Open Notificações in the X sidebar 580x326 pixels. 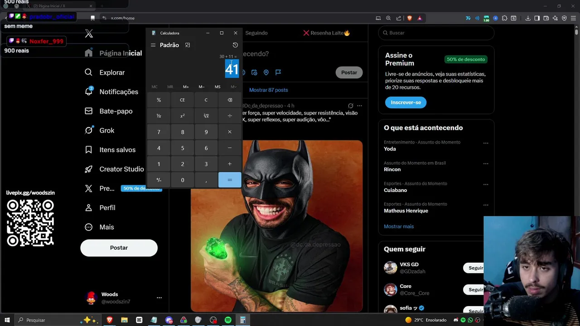111,92
